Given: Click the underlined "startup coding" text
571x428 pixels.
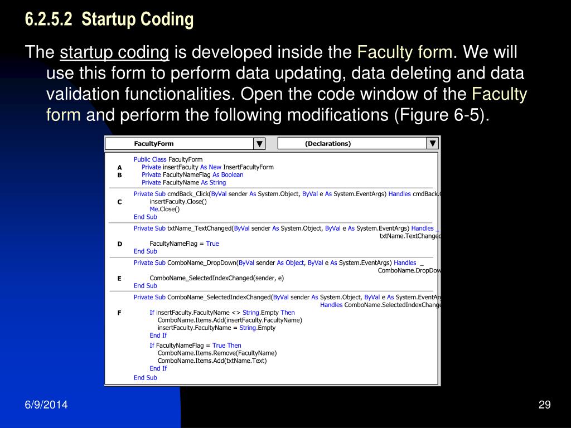Looking at the screenshot, I should click(114, 53).
